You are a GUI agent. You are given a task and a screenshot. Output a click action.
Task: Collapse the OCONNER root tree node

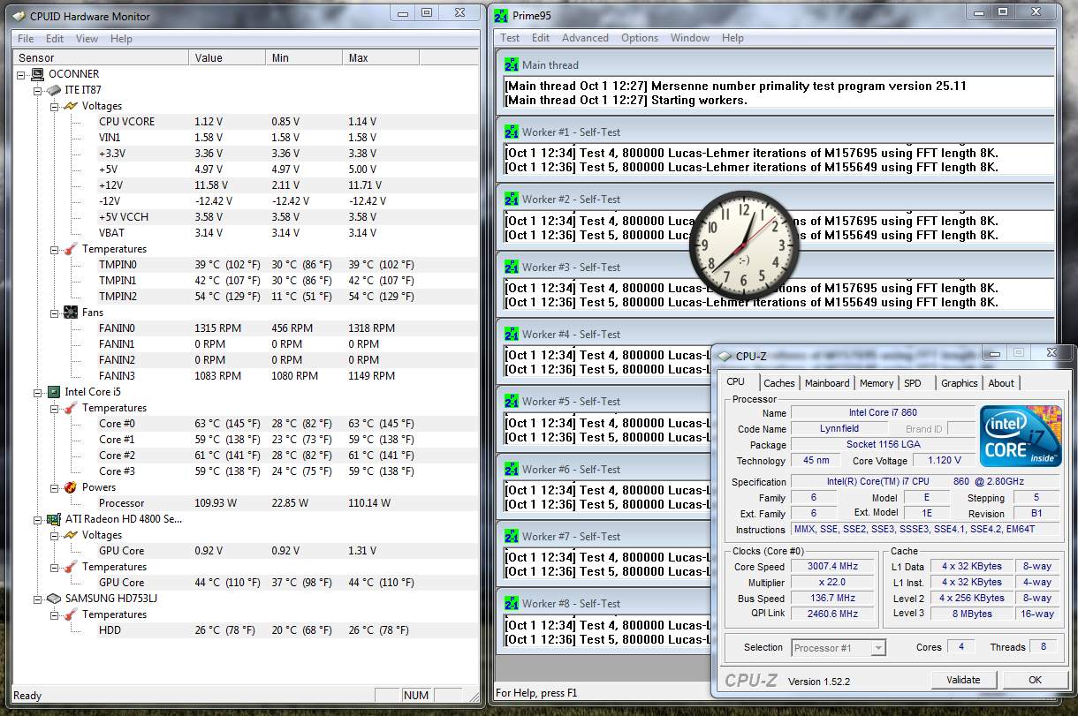click(21, 74)
